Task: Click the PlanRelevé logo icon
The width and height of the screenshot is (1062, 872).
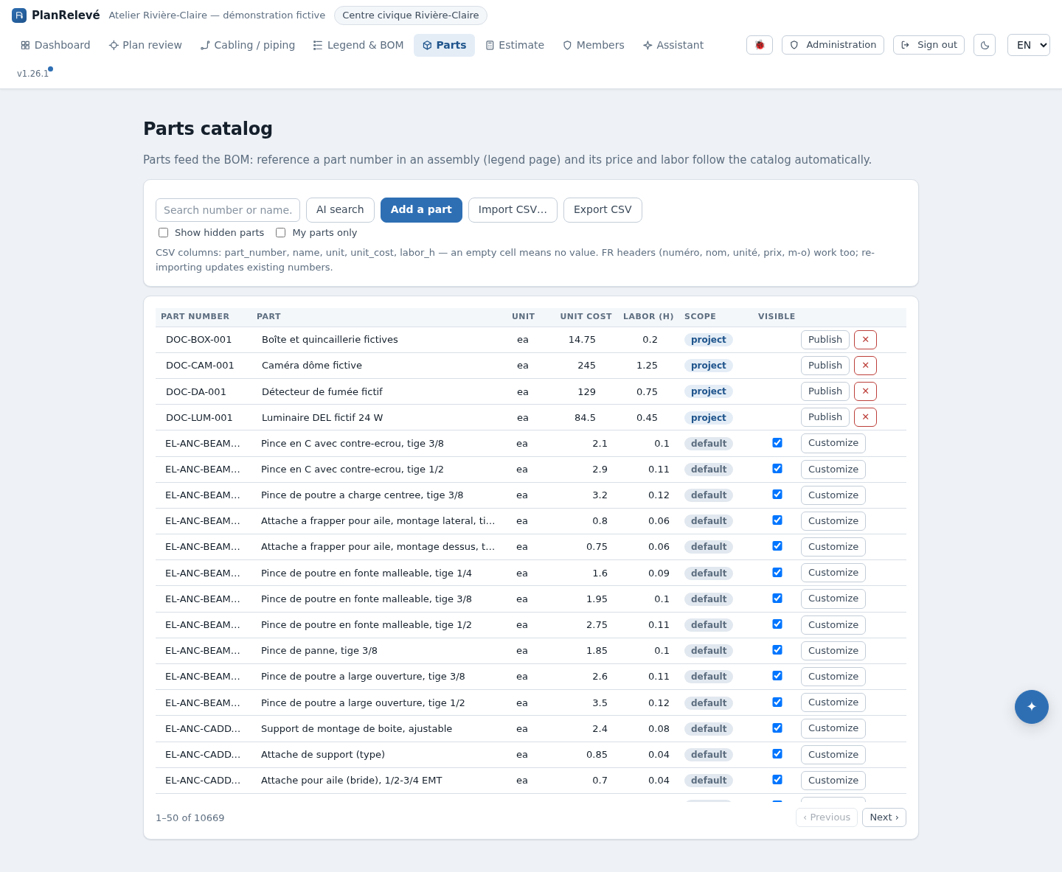Action: (x=19, y=15)
